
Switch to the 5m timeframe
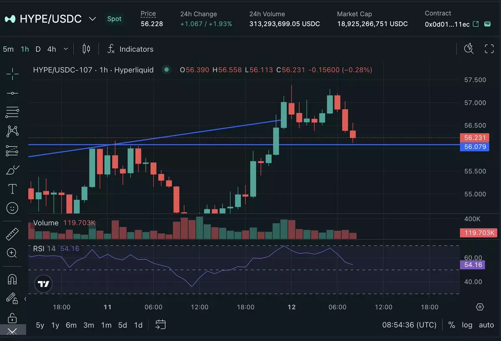[8, 49]
